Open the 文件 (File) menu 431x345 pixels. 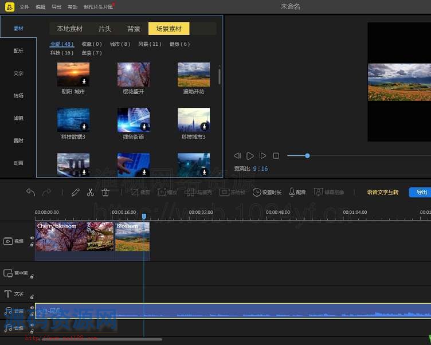[x=25, y=7]
